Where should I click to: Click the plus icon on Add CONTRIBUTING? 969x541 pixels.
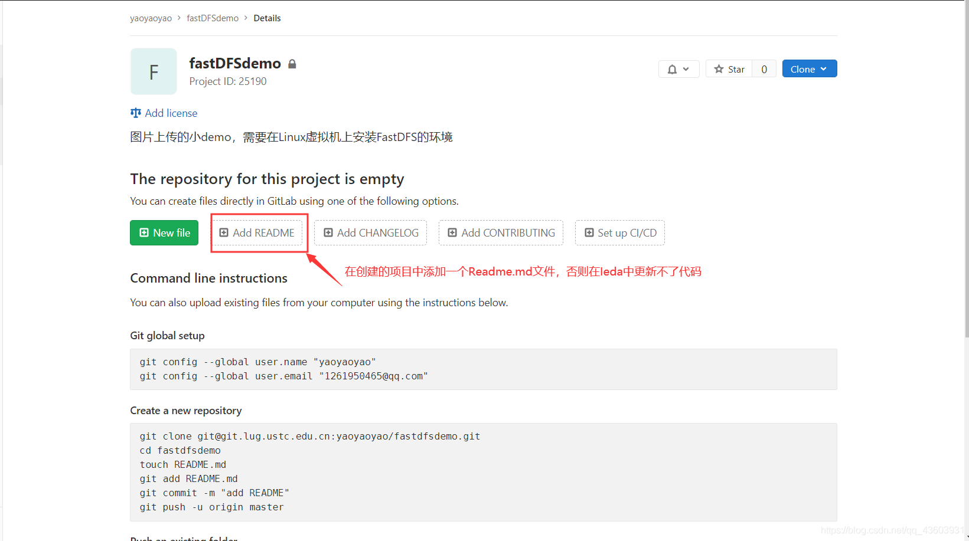[452, 232]
